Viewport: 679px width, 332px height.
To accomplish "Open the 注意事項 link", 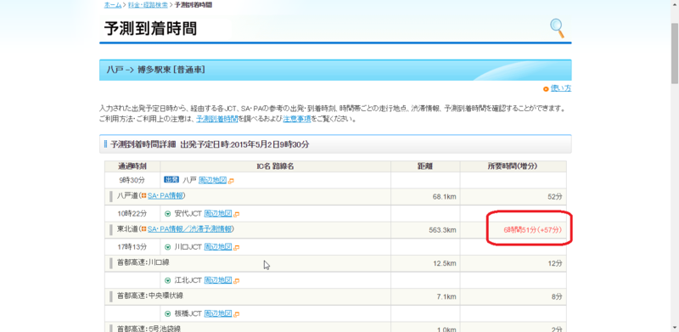I will [x=297, y=119].
